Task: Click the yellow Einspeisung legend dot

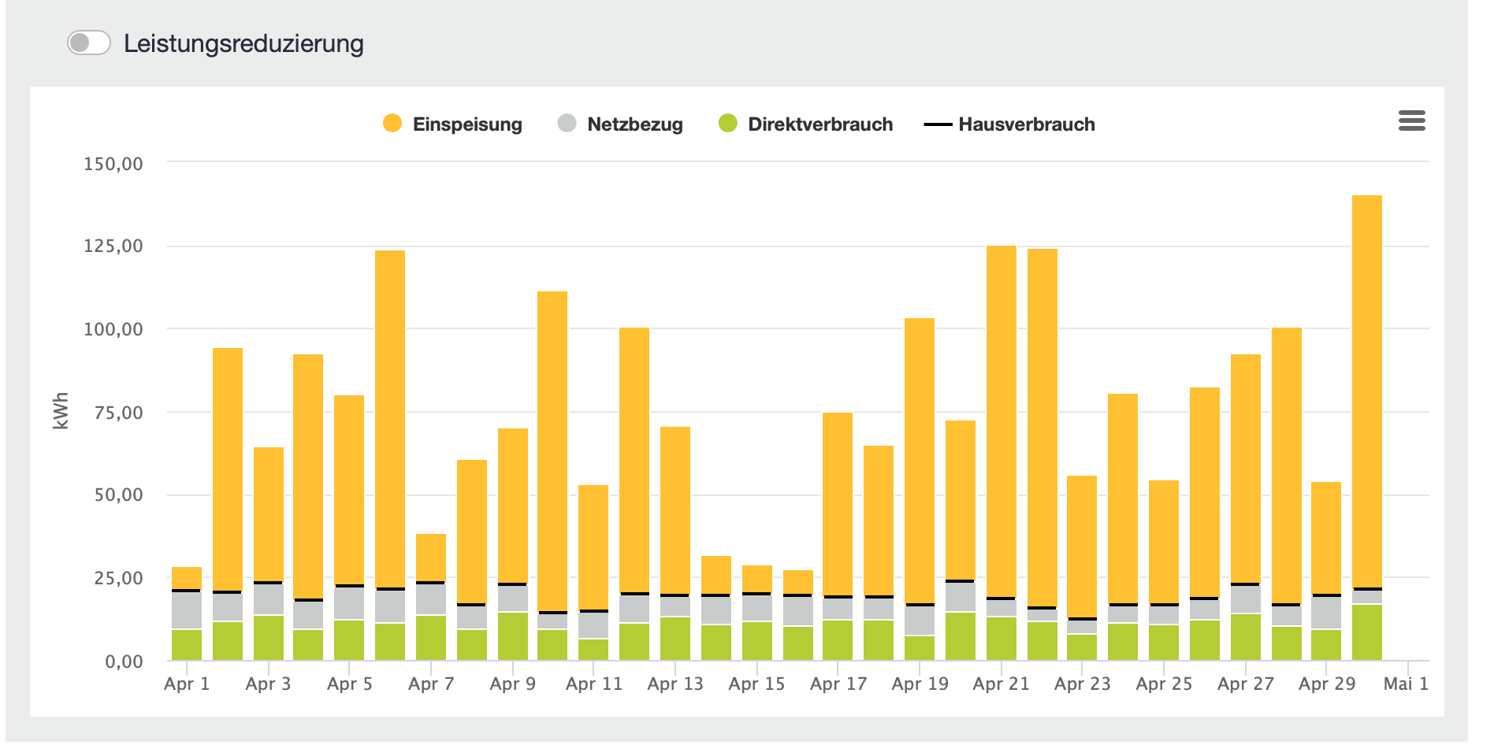Action: pyautogui.click(x=392, y=124)
